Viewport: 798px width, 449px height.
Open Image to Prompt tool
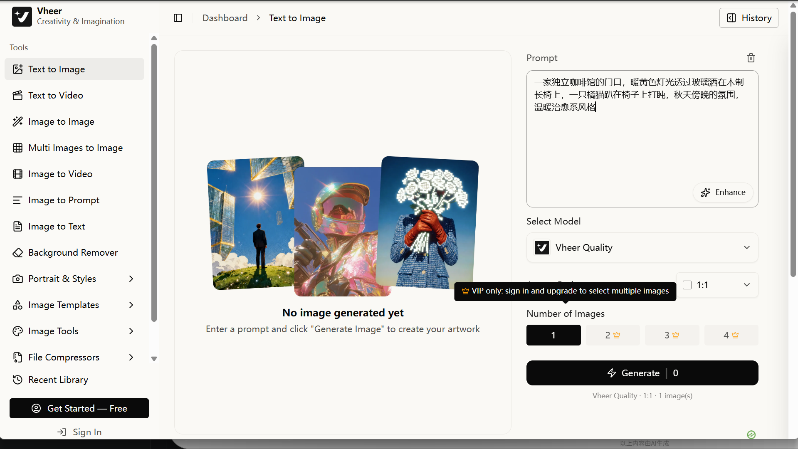click(x=74, y=200)
